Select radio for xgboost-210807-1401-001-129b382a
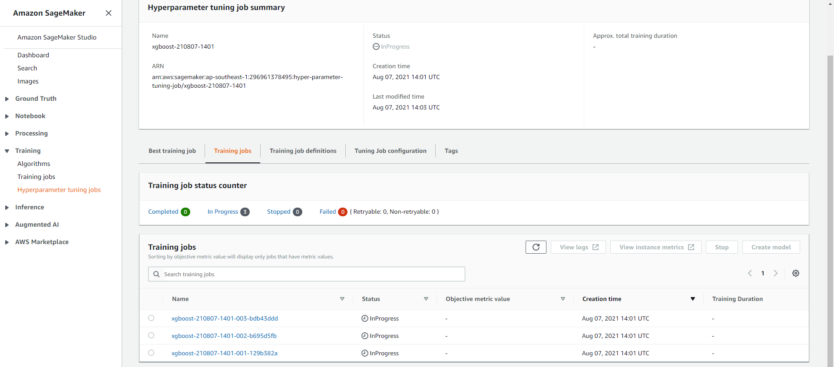834x367 pixels. tap(151, 353)
